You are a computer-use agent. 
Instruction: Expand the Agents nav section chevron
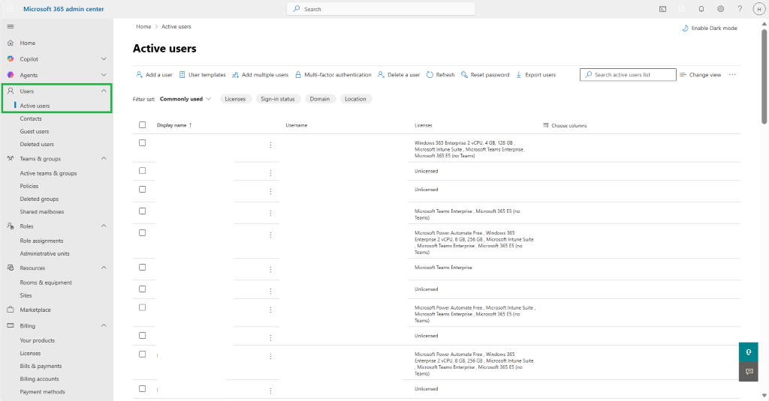point(104,75)
